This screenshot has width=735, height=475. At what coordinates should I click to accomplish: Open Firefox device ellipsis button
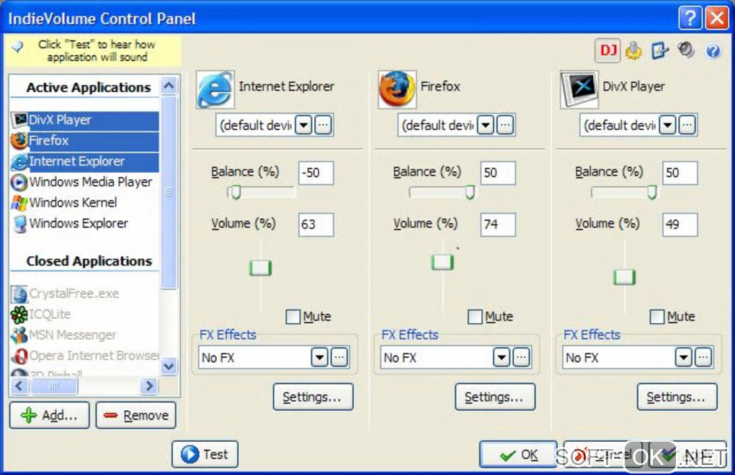505,125
